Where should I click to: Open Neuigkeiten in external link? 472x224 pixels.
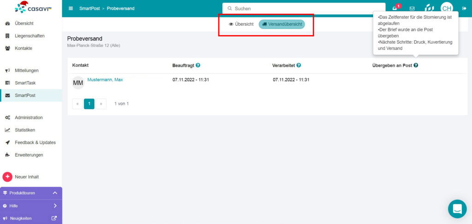coord(54,218)
